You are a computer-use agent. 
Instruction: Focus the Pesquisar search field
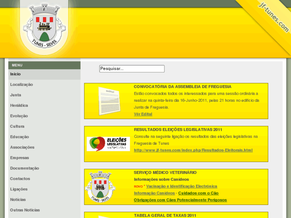click(132, 69)
